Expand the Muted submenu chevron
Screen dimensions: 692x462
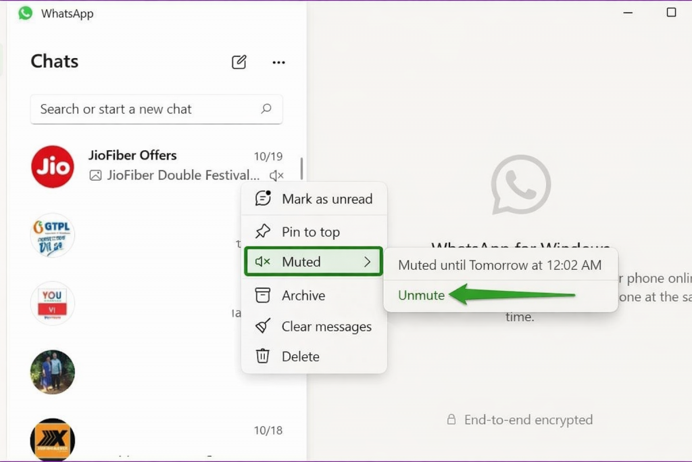point(367,262)
